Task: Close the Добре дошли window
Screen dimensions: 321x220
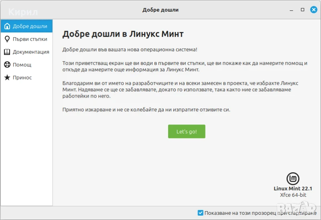Action: tap(313, 10)
